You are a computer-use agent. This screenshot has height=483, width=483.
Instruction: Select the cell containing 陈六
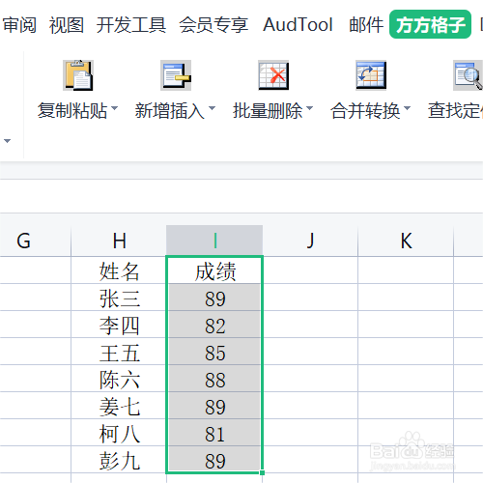pyautogui.click(x=119, y=379)
